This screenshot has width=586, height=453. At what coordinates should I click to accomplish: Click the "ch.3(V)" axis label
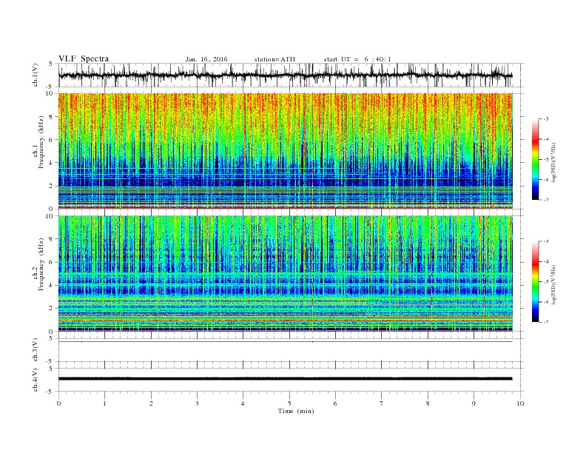(36, 350)
